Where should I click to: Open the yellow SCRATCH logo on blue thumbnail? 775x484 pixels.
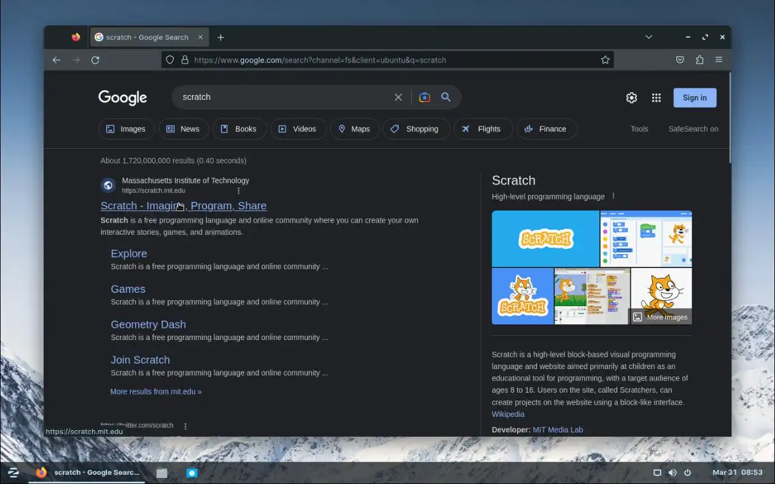(545, 238)
